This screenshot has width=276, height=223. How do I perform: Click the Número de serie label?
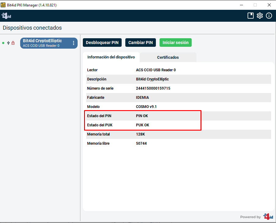click(100, 88)
